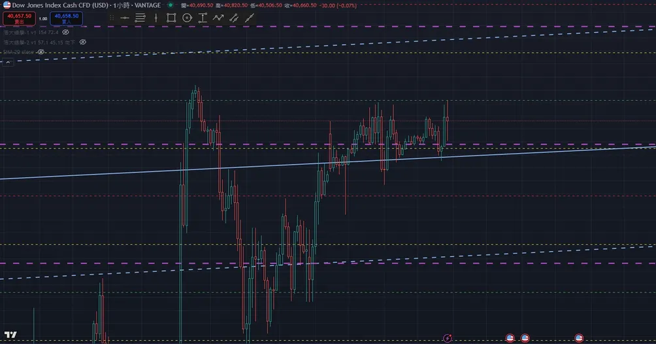Select the price range measure tool
This screenshot has height=344, width=656.
[x=203, y=18]
